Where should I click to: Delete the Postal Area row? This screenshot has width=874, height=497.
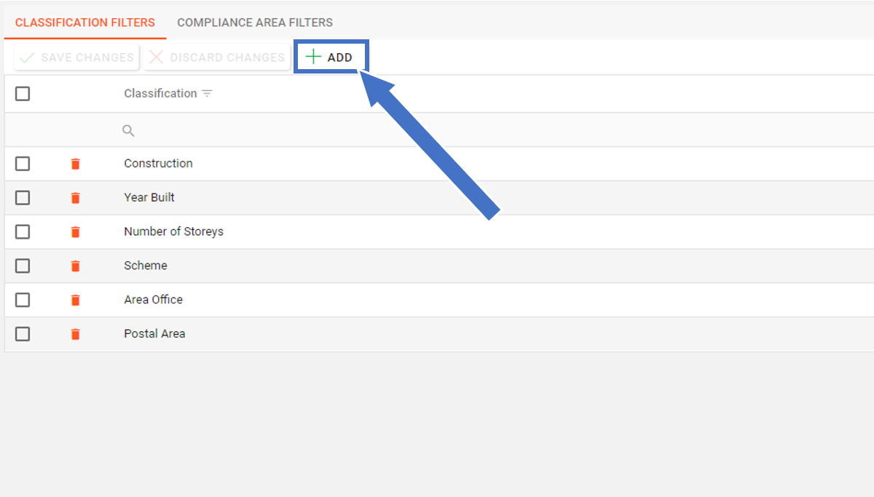pyautogui.click(x=75, y=334)
